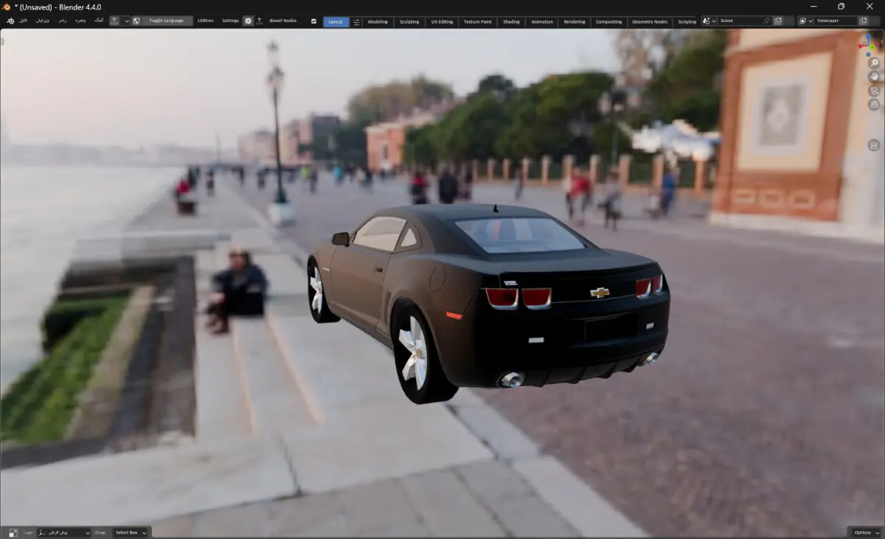885x539 pixels.
Task: Click the export arrow icon after the gear
Action: (x=260, y=21)
